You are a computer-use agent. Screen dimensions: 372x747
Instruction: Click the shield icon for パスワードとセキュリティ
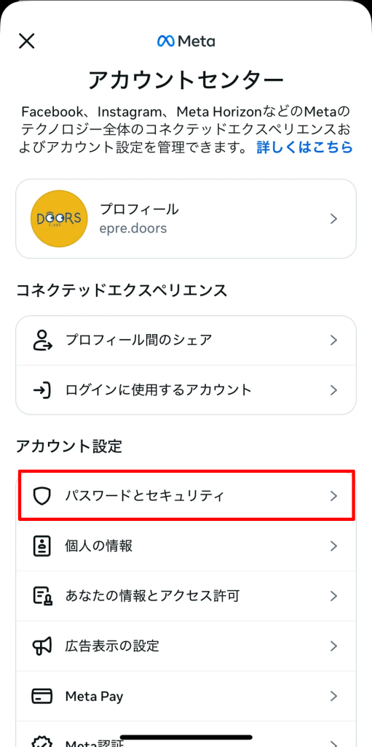(42, 496)
